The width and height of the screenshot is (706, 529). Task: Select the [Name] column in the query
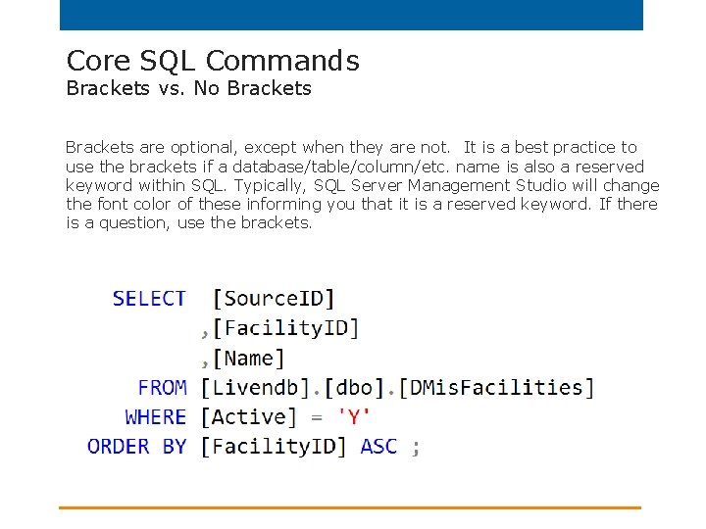pyautogui.click(x=248, y=359)
